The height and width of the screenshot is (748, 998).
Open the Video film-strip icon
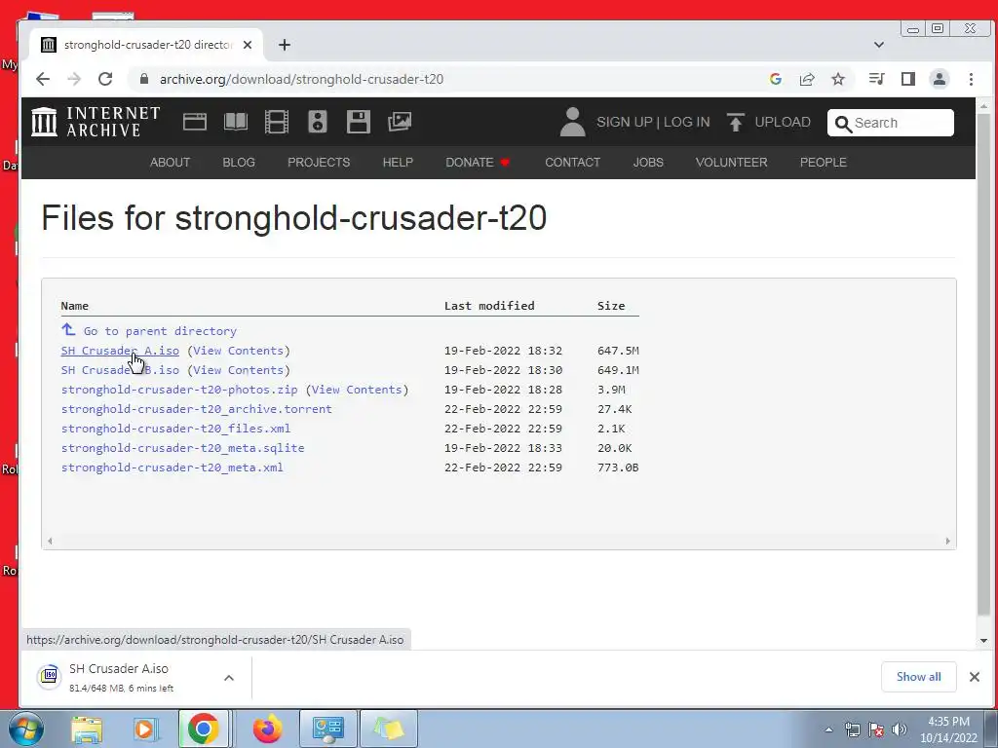click(276, 122)
